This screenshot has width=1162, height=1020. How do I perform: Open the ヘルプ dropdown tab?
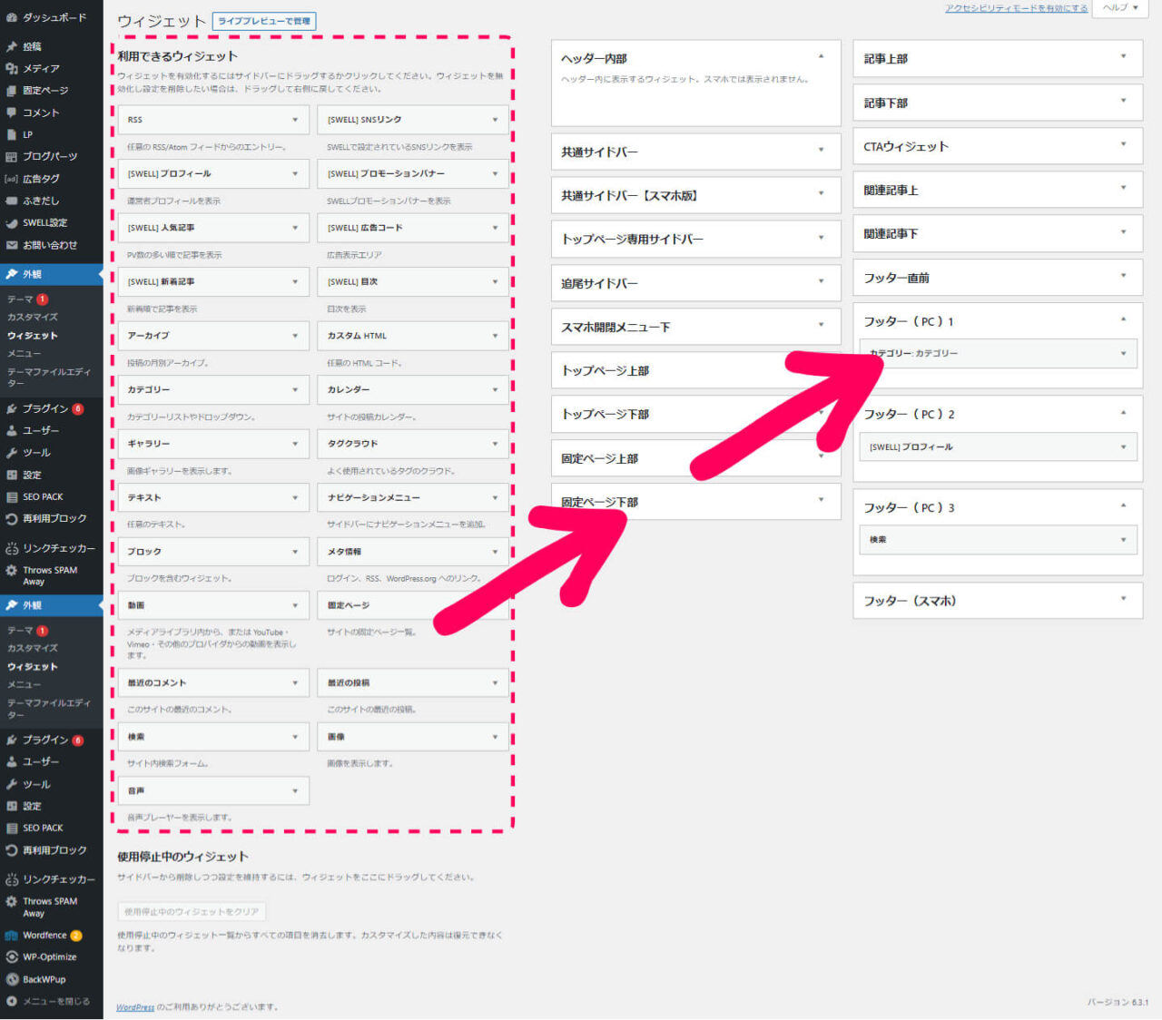(1120, 7)
